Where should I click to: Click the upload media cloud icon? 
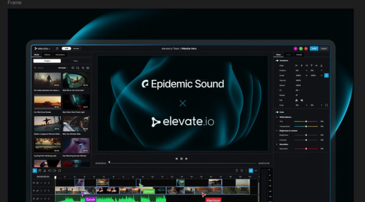tap(72, 68)
